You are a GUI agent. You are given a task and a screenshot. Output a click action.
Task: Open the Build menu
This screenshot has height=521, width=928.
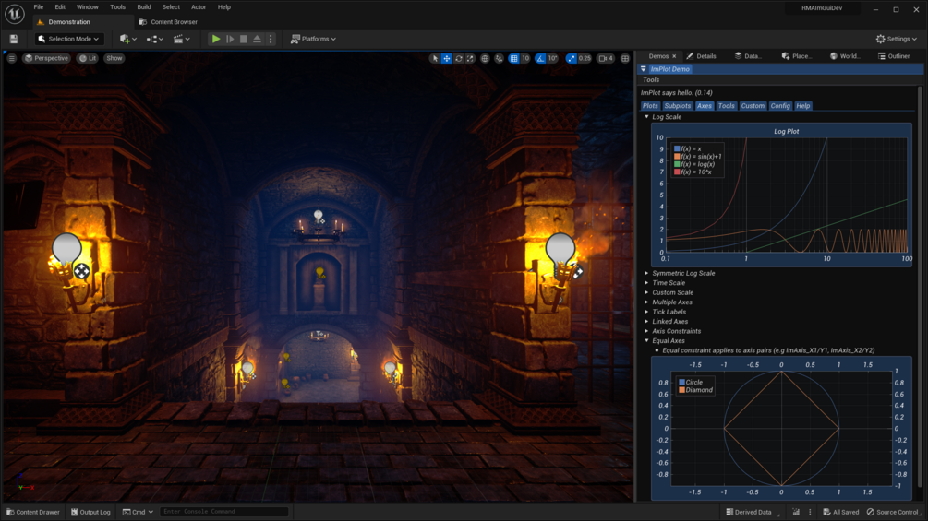tap(144, 7)
